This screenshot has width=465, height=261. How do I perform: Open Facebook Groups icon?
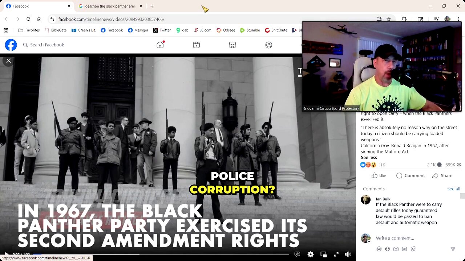coord(269,45)
